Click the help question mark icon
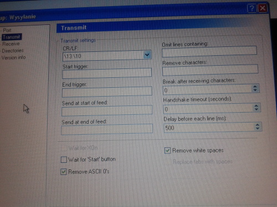The height and width of the screenshot is (207, 277). (x=252, y=8)
